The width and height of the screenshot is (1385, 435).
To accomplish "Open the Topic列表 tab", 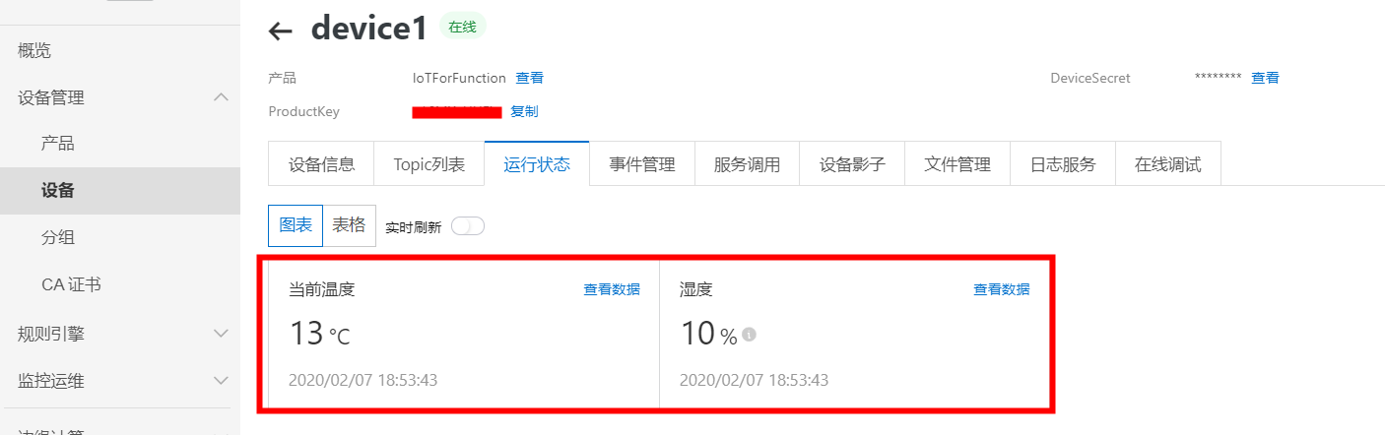I will [429, 164].
